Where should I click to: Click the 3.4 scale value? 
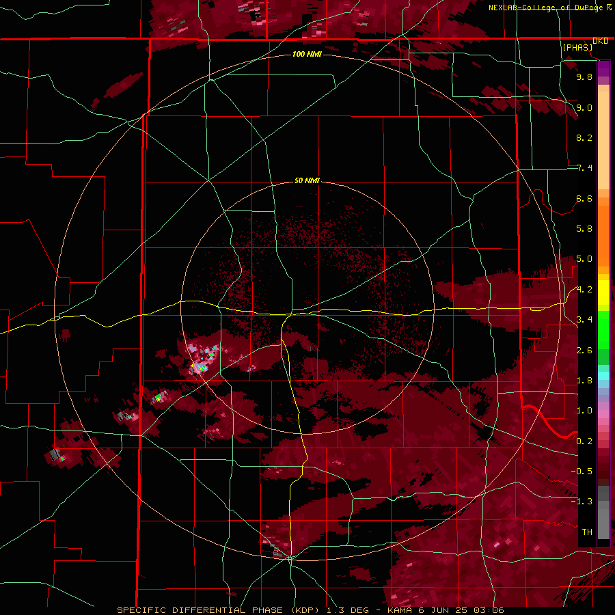point(584,320)
